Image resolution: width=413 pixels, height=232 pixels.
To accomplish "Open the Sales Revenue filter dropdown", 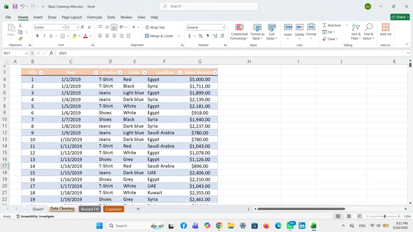I will (x=215, y=73).
